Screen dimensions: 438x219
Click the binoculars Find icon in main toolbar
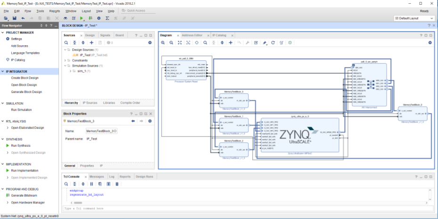point(66,18)
